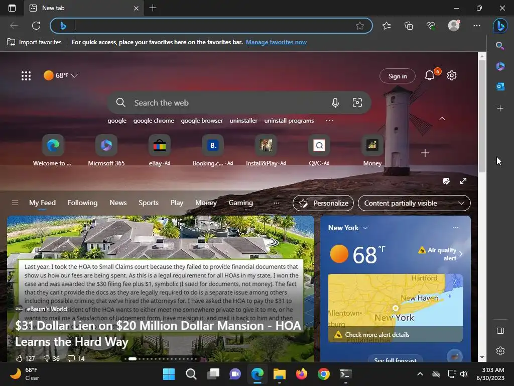Open the Favorites list toolbar icon
The height and width of the screenshot is (386, 514).
pyautogui.click(x=387, y=26)
